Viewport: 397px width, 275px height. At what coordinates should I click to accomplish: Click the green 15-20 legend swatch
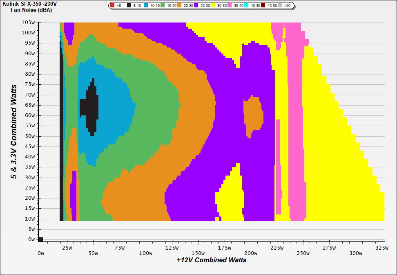[x=163, y=6]
